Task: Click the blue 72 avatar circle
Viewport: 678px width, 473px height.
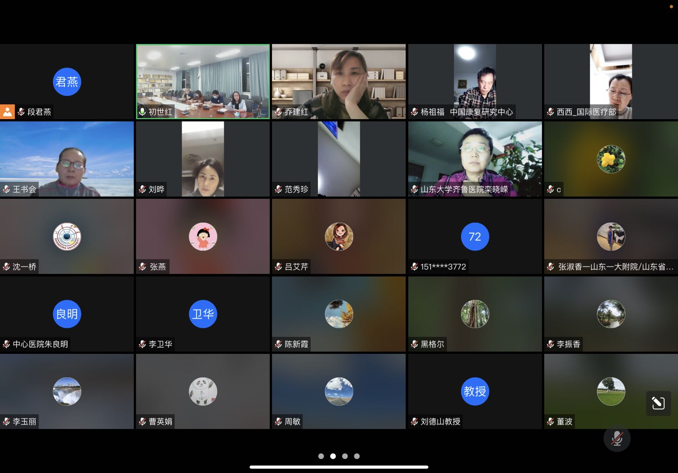Action: click(x=475, y=237)
